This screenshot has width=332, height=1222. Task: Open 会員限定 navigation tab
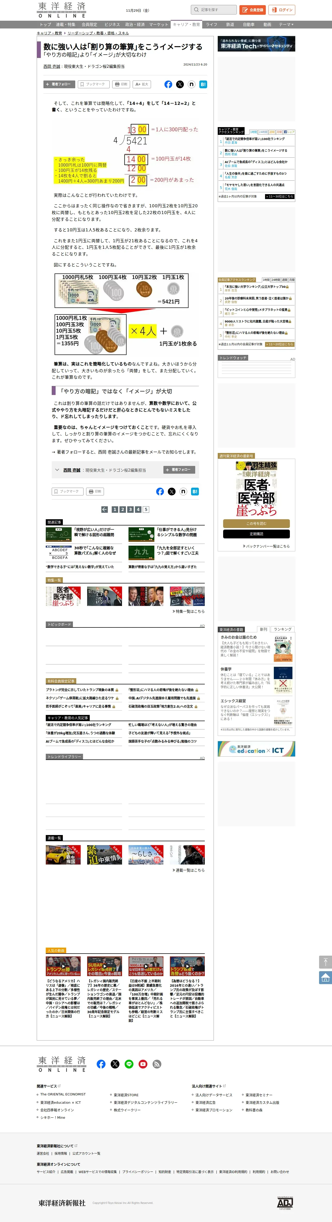click(x=89, y=25)
